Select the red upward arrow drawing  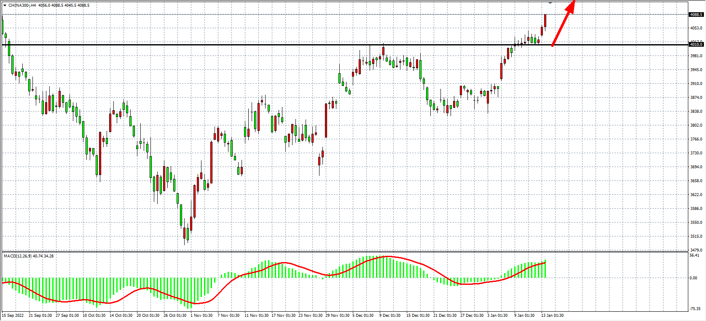563,24
